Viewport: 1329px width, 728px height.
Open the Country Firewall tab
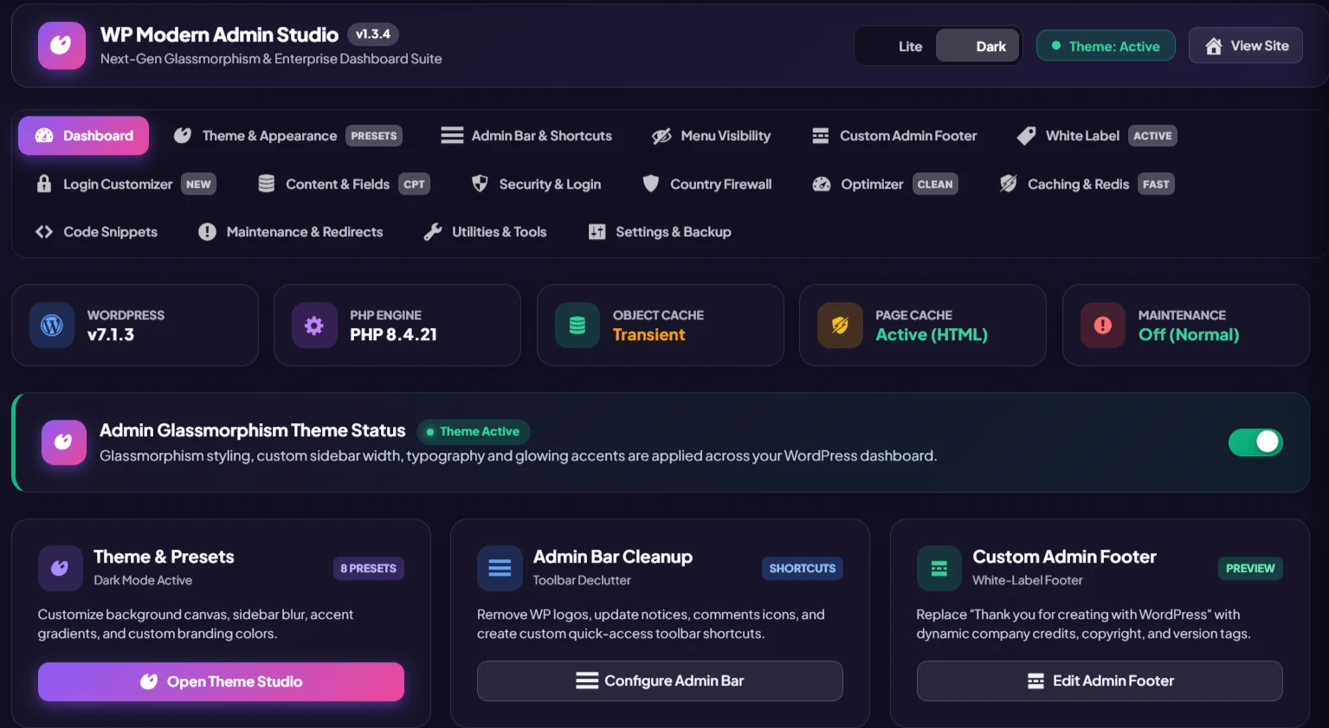pos(707,184)
